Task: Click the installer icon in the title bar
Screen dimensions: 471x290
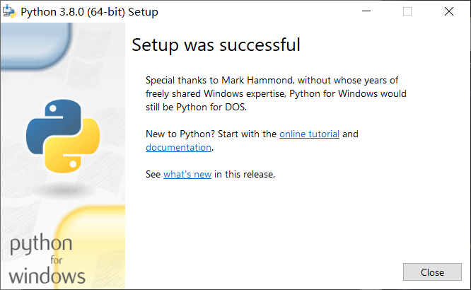Action: pos(10,12)
